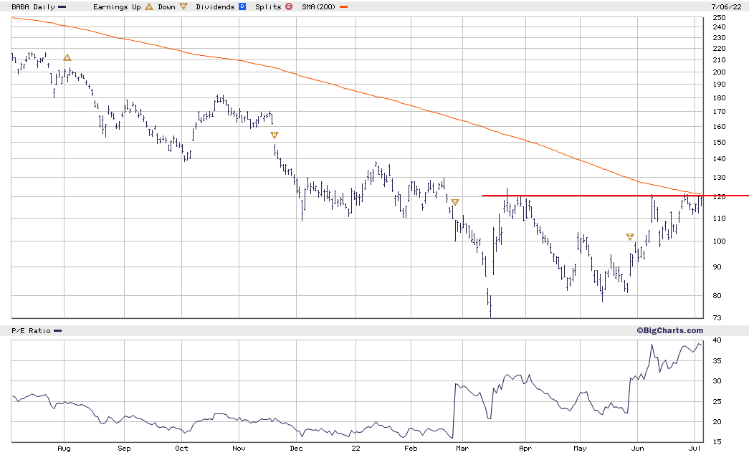The width and height of the screenshot is (749, 455).
Task: Click the 73 price axis label
Action: 717,318
